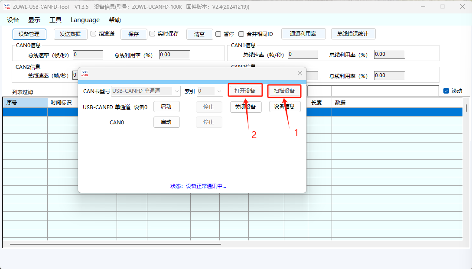472x269 pixels.
Task: Click the CAN0 总线速率 field
Action: point(88,55)
